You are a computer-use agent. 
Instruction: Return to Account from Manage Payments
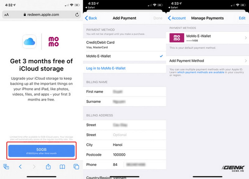coord(177,18)
